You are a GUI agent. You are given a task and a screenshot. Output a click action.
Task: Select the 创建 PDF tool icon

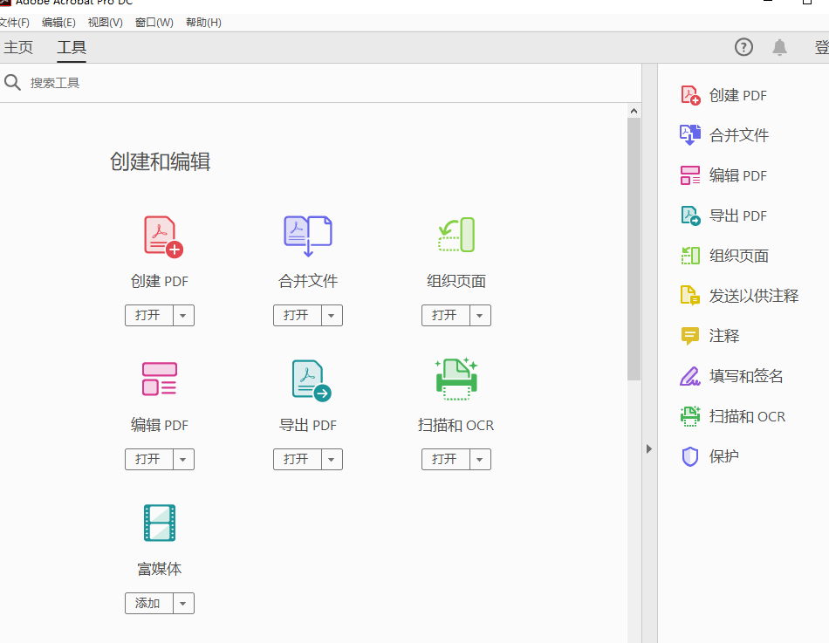(160, 234)
